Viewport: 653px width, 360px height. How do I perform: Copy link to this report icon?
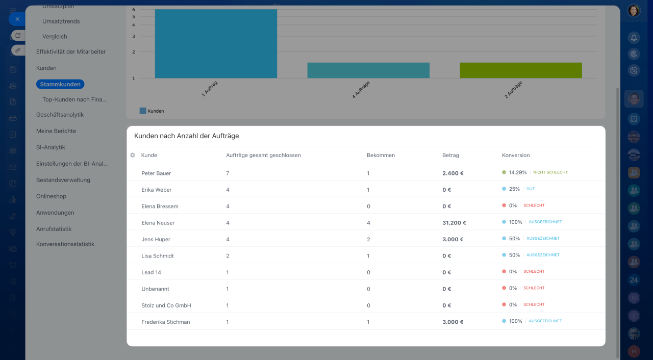[x=18, y=50]
